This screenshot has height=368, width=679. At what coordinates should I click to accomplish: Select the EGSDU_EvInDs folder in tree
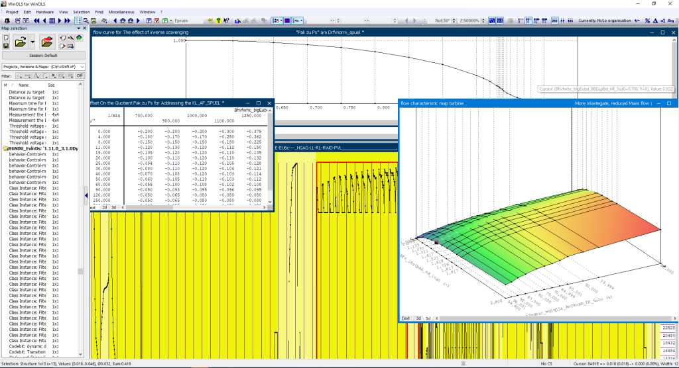pyautogui.click(x=40, y=148)
